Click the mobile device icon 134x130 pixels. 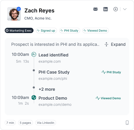pyautogui.click(x=127, y=123)
